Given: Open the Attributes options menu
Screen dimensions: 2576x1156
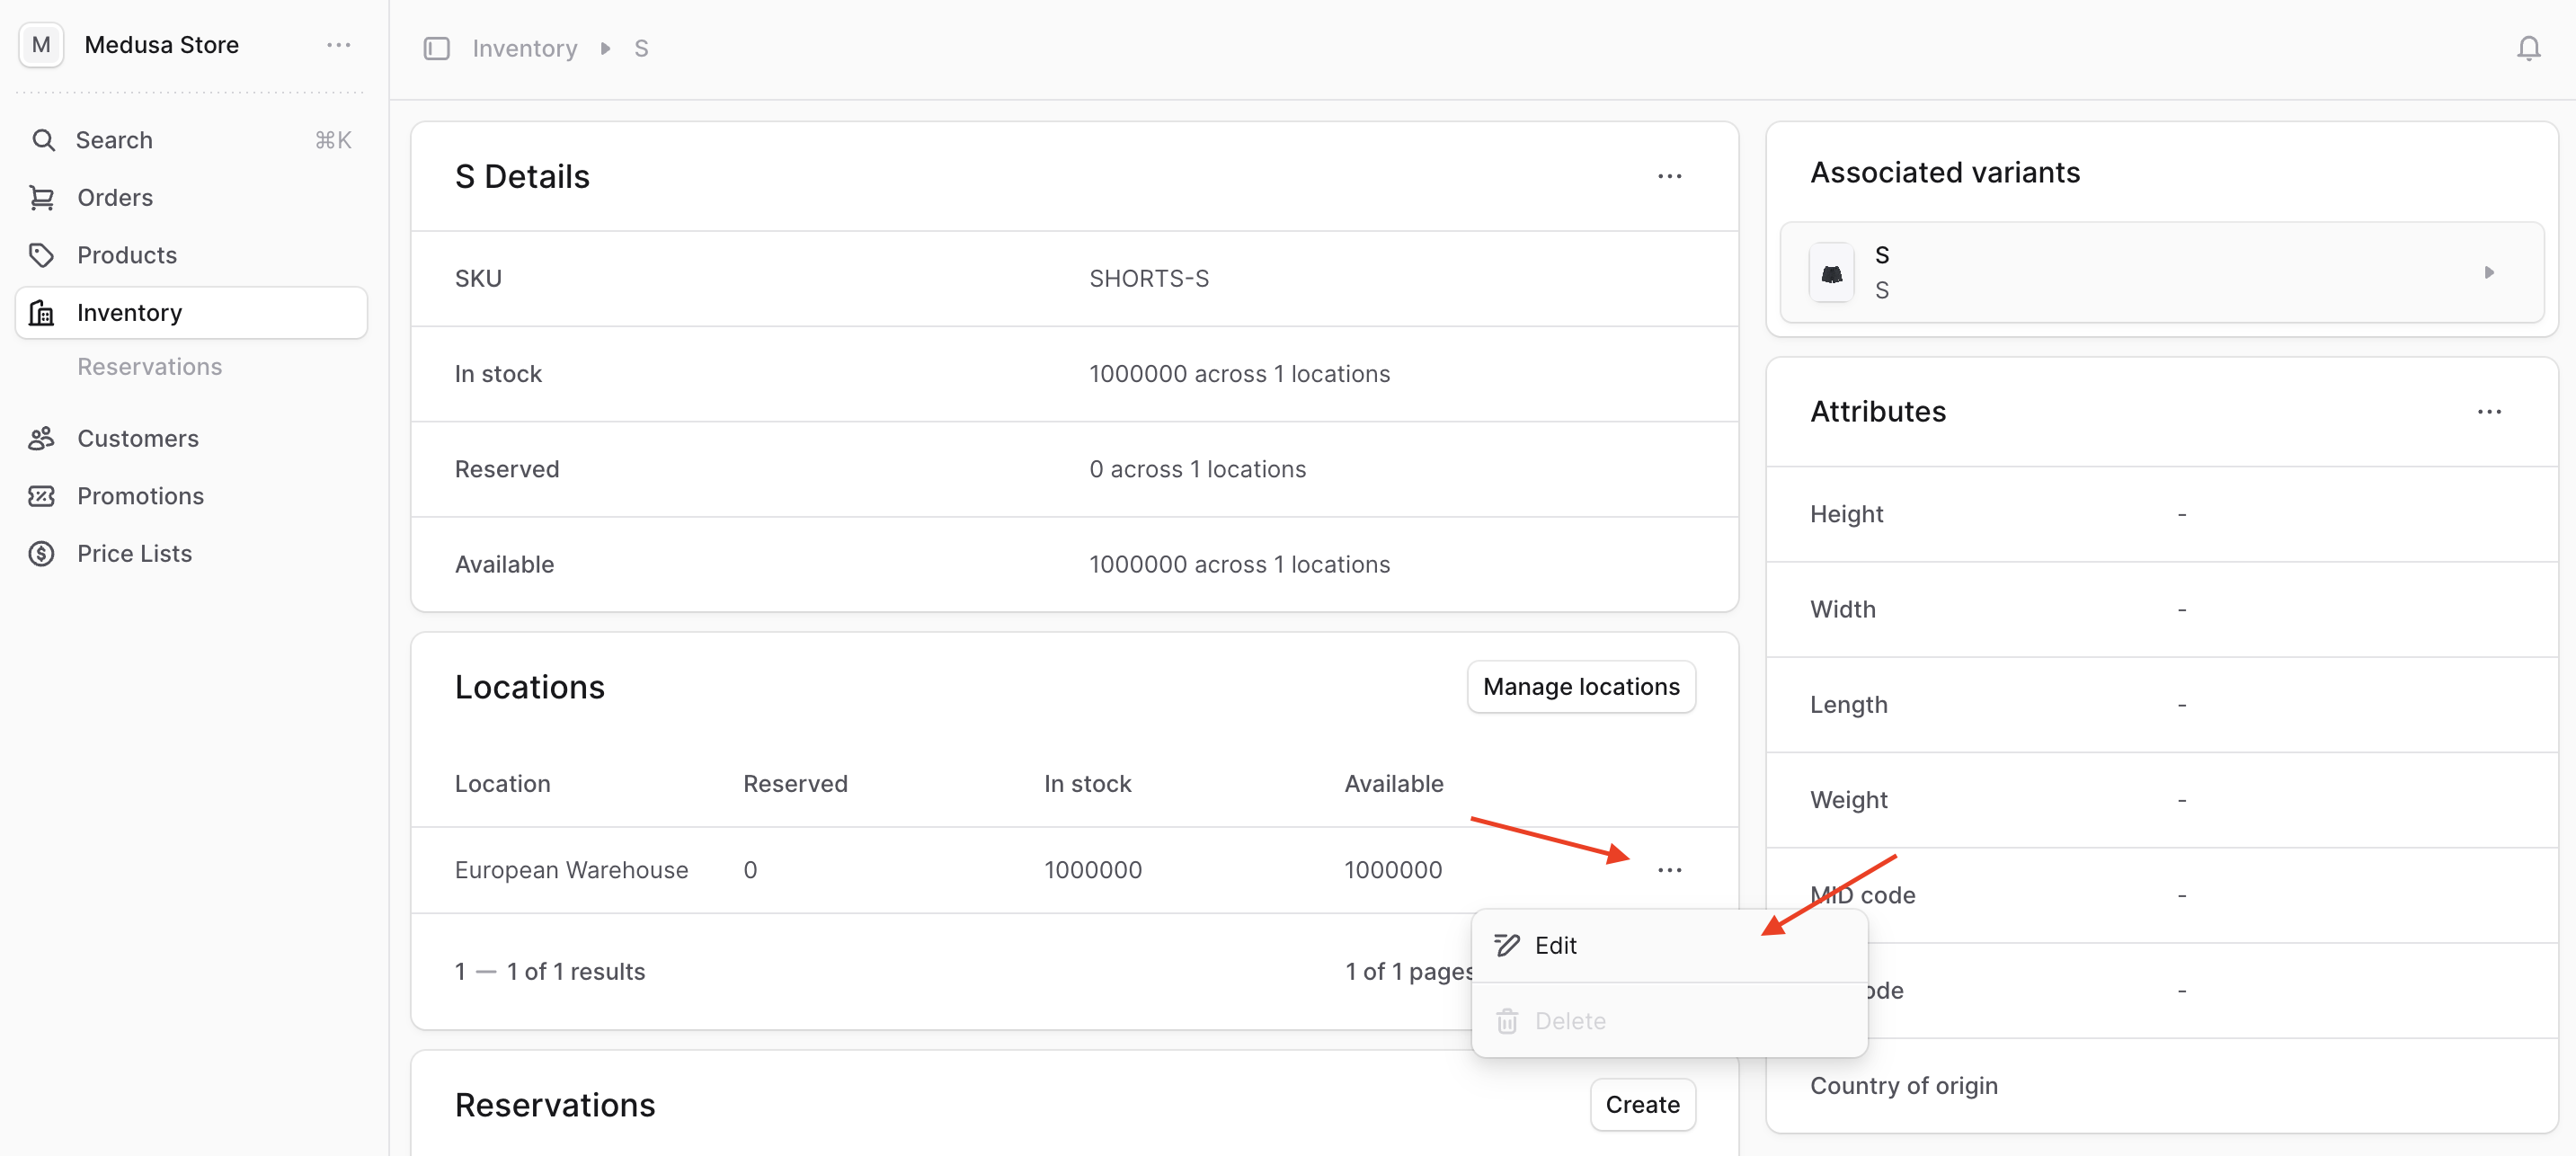Looking at the screenshot, I should click(x=2490, y=411).
